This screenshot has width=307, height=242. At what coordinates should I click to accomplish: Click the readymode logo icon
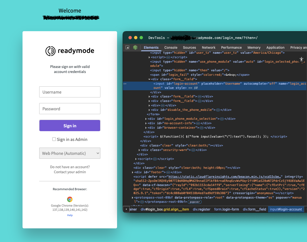point(51,51)
